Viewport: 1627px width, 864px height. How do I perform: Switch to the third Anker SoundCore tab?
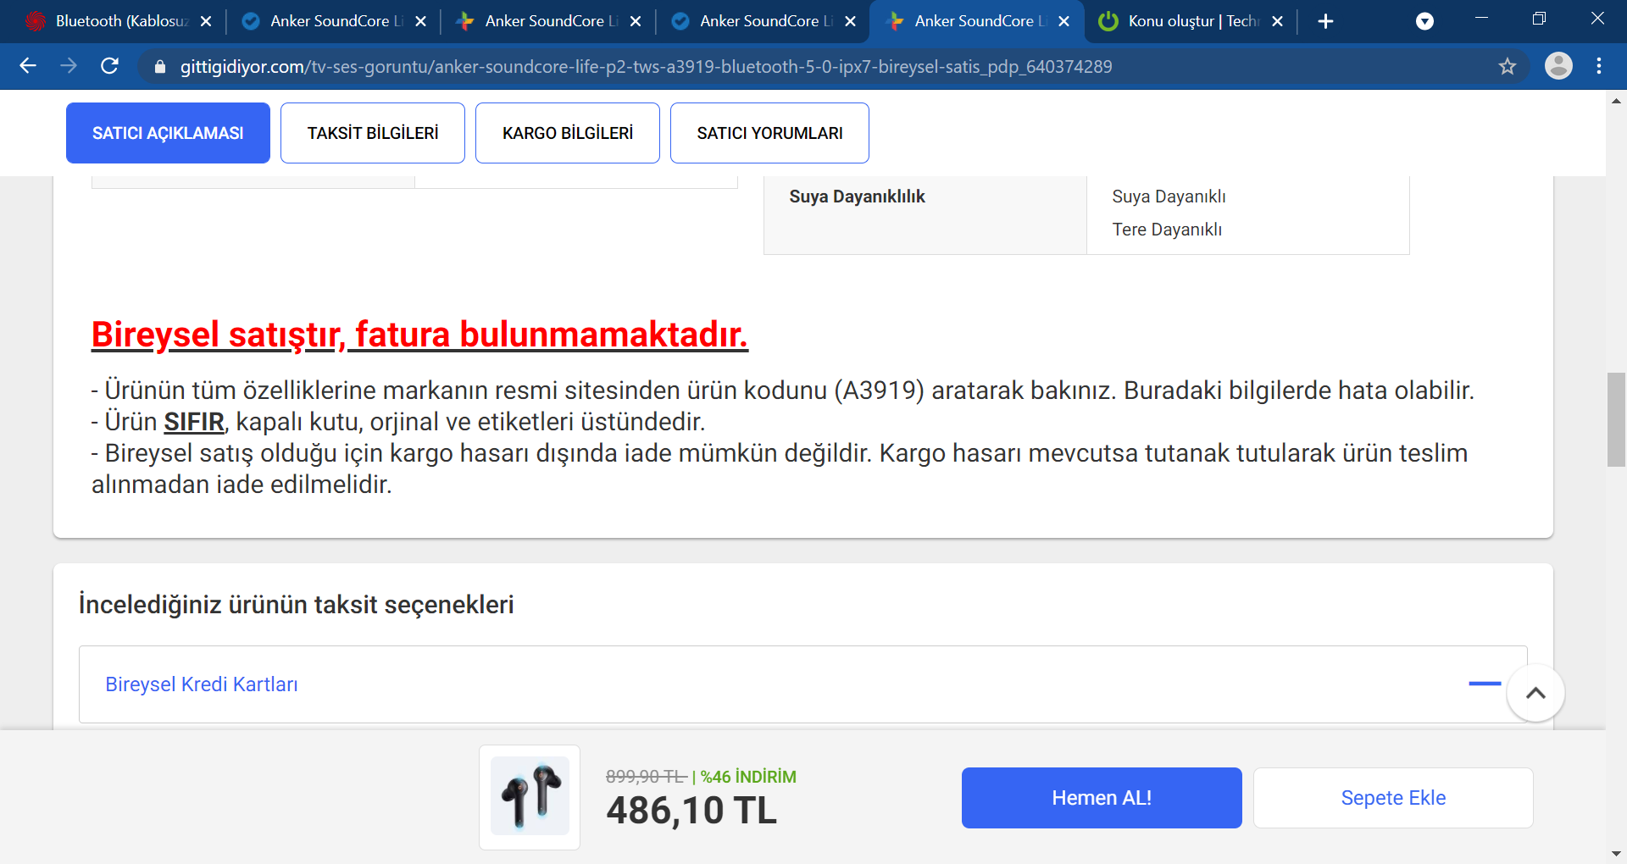click(763, 21)
